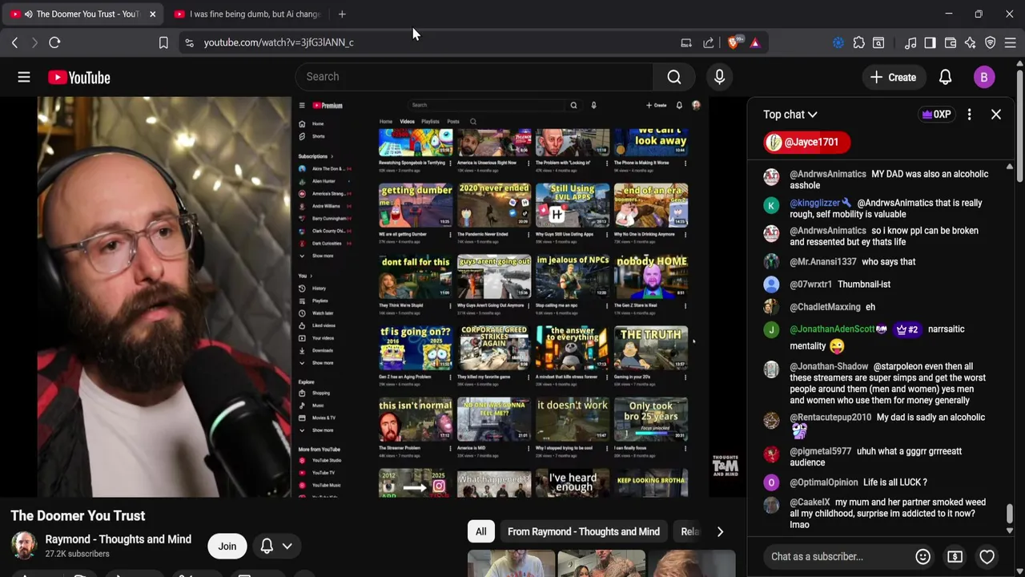The width and height of the screenshot is (1025, 577).
Task: Close The Doomer You Trust tab
Action: tap(152, 14)
